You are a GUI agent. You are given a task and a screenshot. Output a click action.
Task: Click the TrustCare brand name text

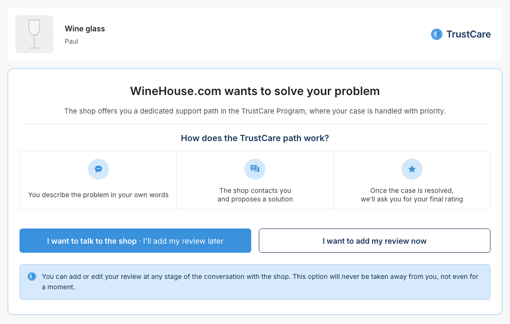468,34
